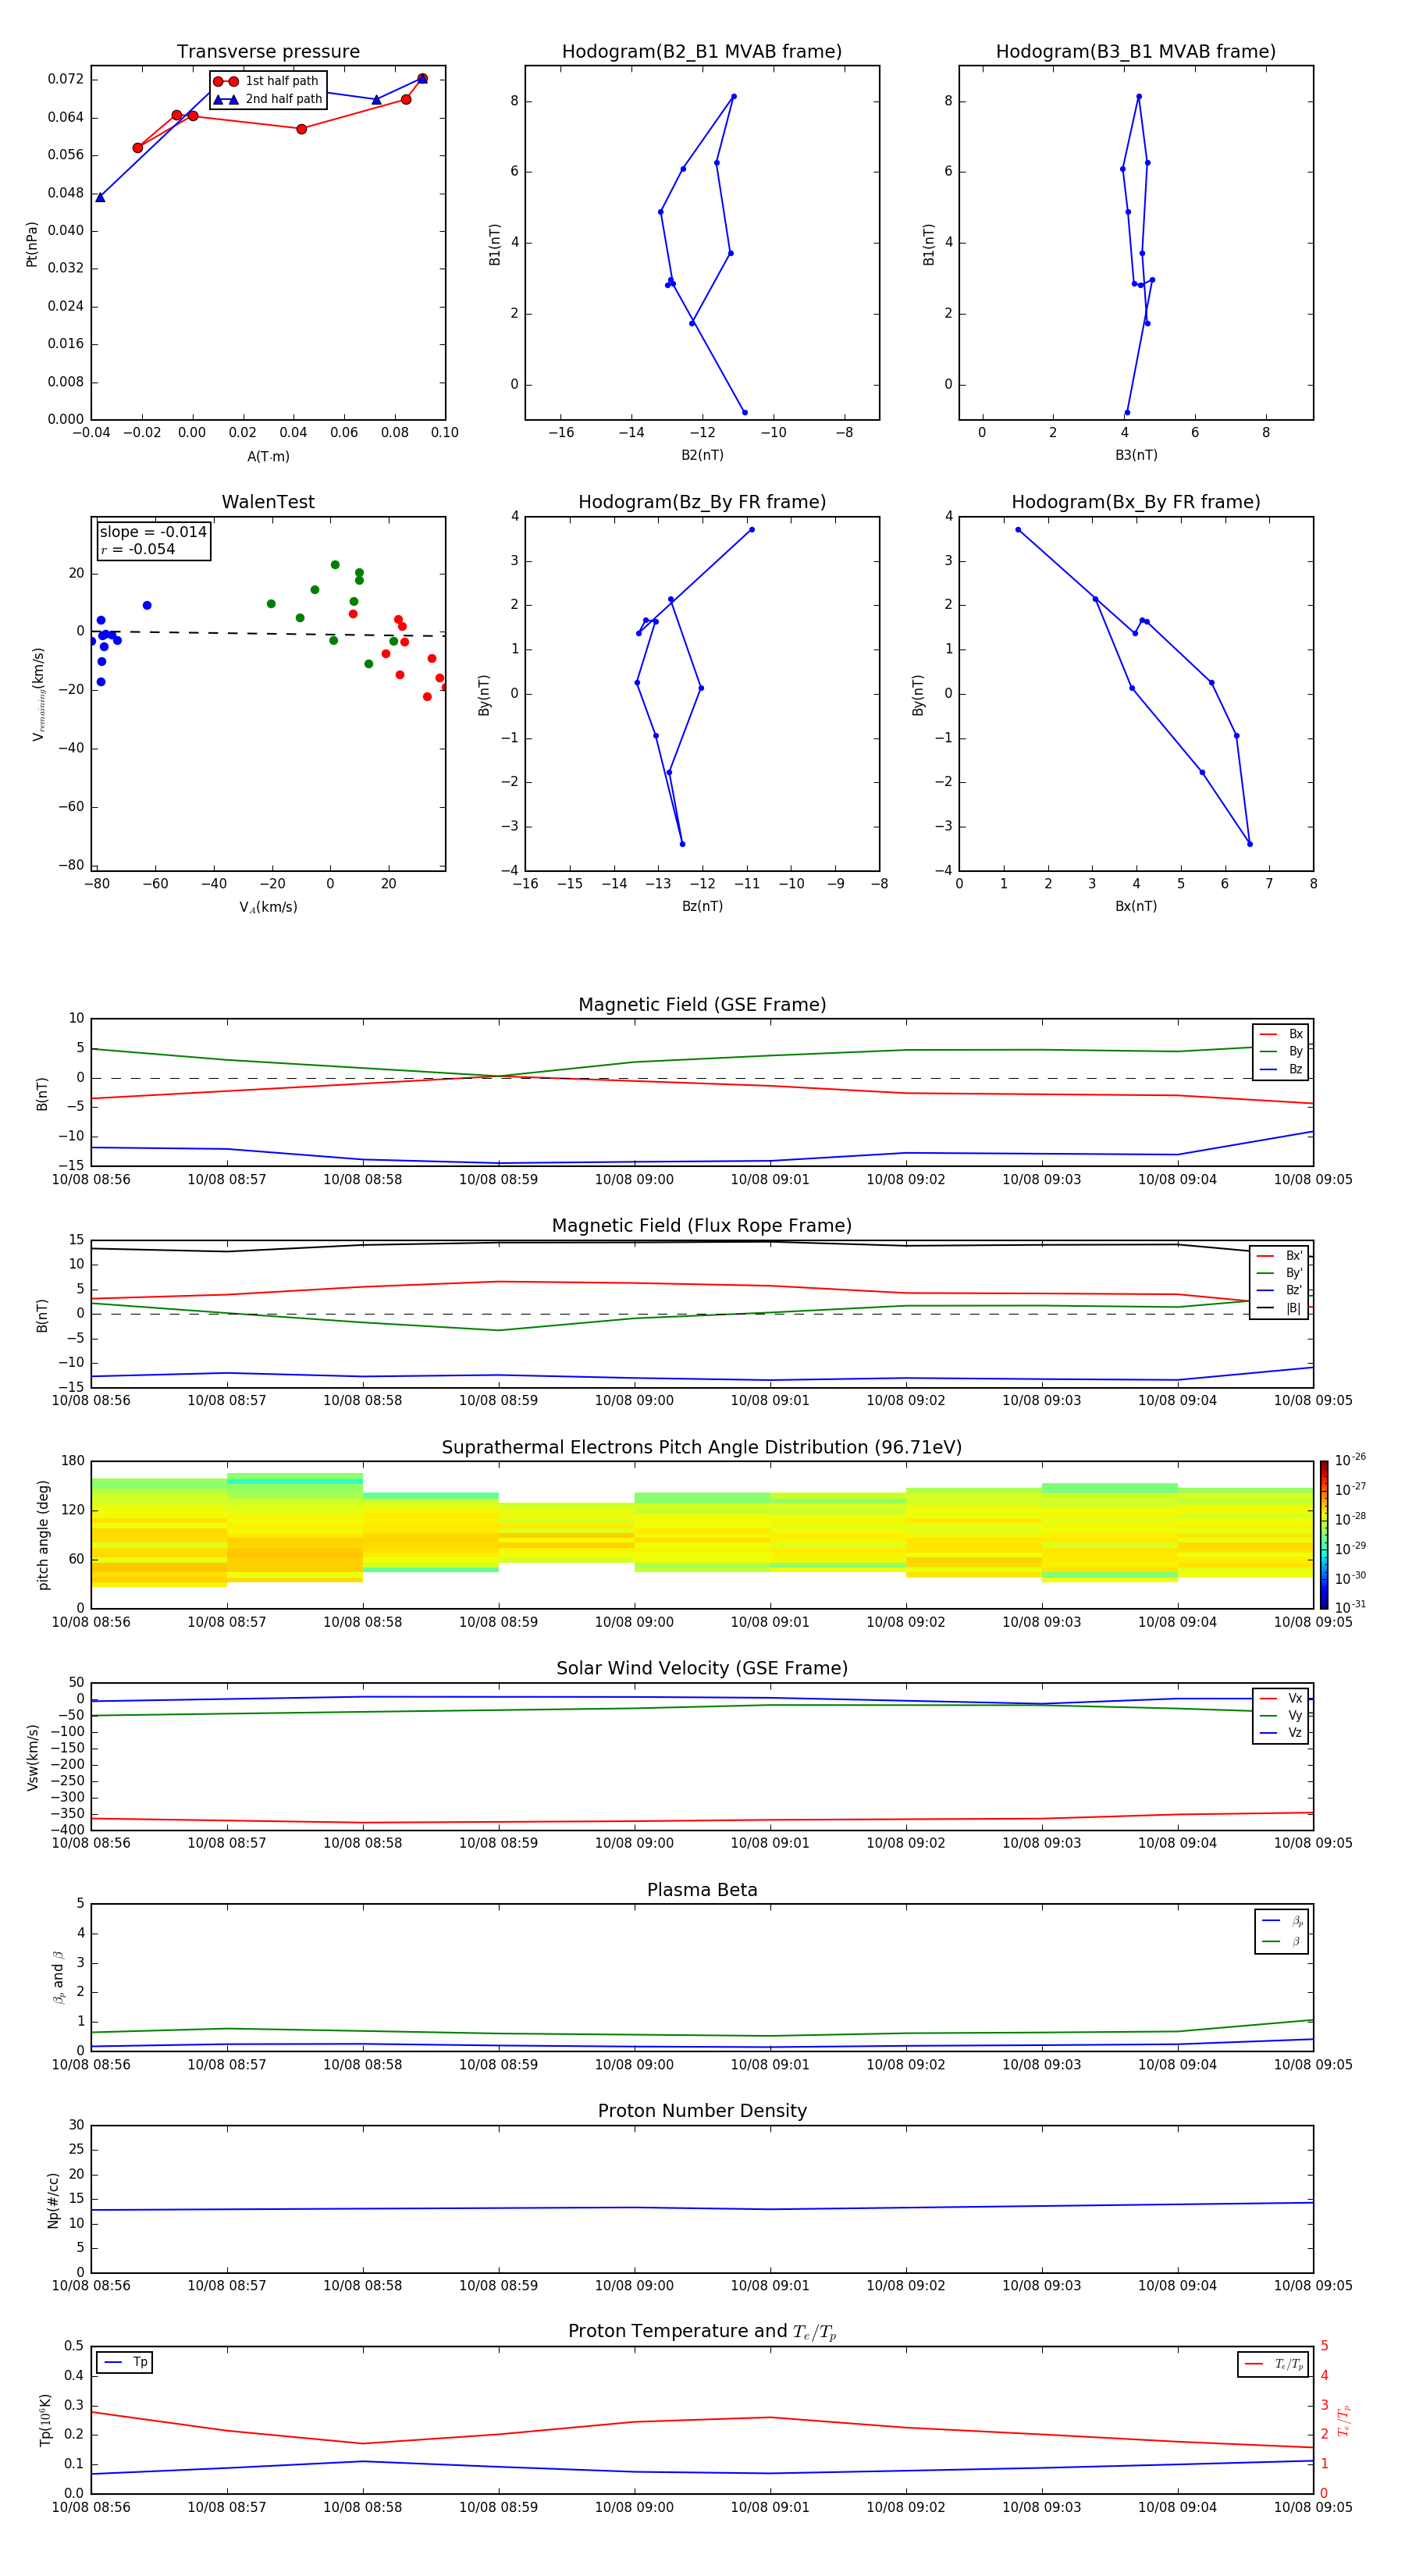Click the bottom point of B3_B1 hodogram
This screenshot has height=2576, width=1405.
tap(1127, 412)
